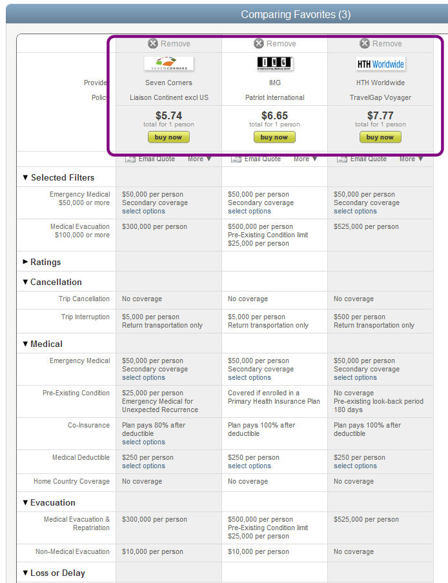Image resolution: width=448 pixels, height=583 pixels.
Task: Collapse the Selected Filters section
Action: click(58, 178)
